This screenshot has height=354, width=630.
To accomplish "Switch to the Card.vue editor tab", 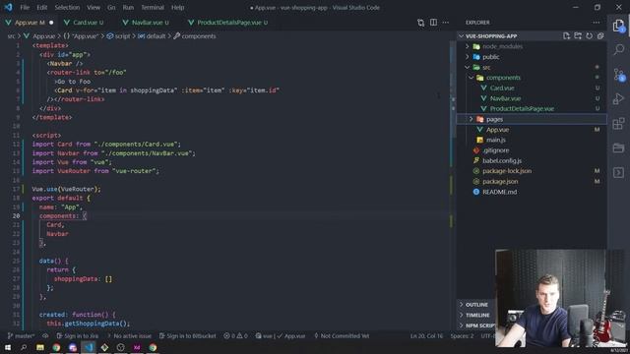I will click(84, 23).
